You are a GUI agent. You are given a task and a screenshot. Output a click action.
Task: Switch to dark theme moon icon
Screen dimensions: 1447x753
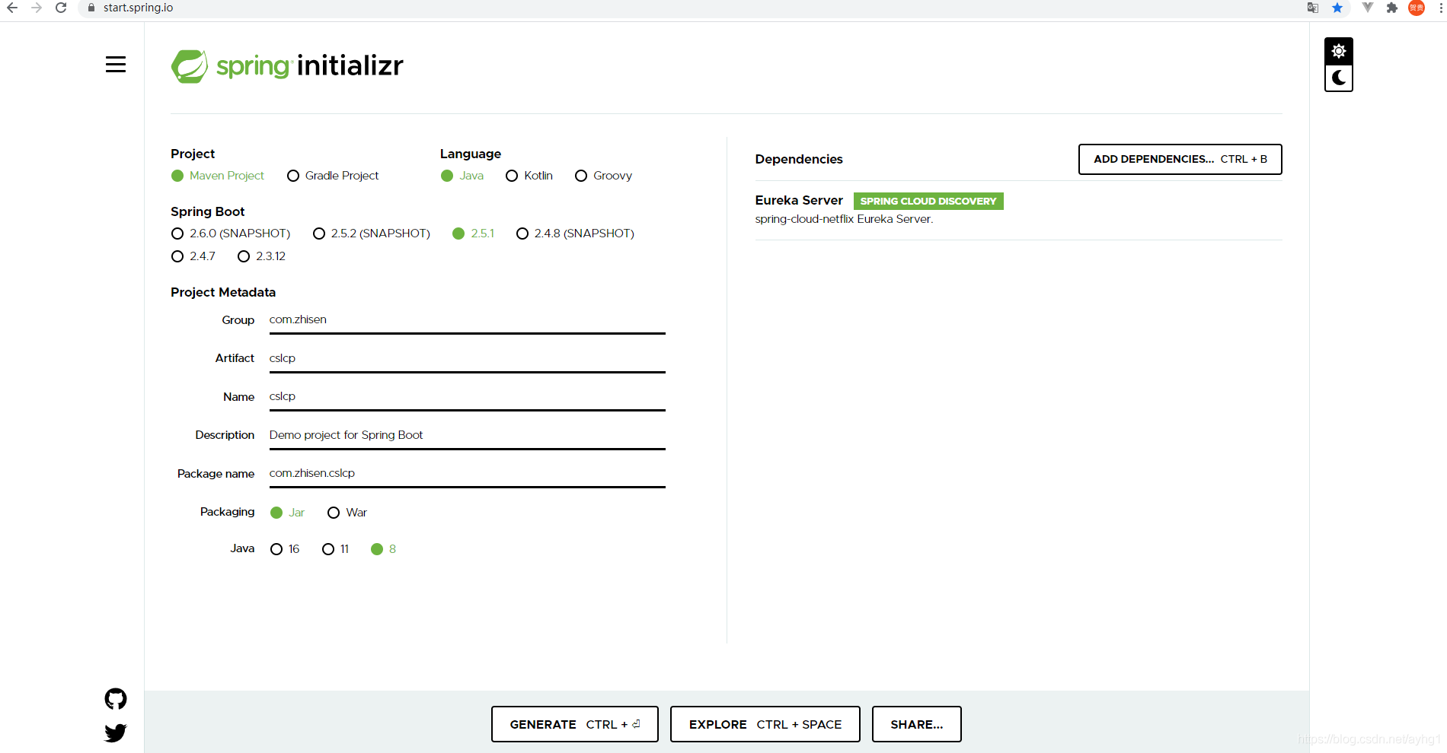(1339, 78)
